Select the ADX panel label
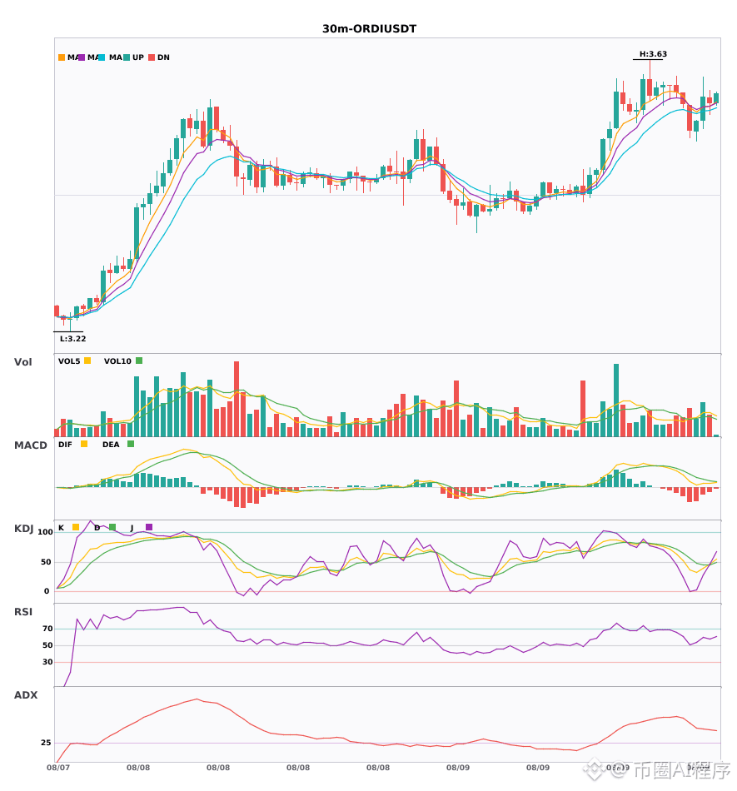737x791 pixels. pos(26,695)
